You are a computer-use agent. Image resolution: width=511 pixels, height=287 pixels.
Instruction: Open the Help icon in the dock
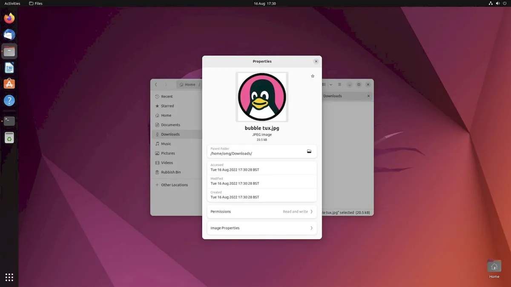[9, 101]
